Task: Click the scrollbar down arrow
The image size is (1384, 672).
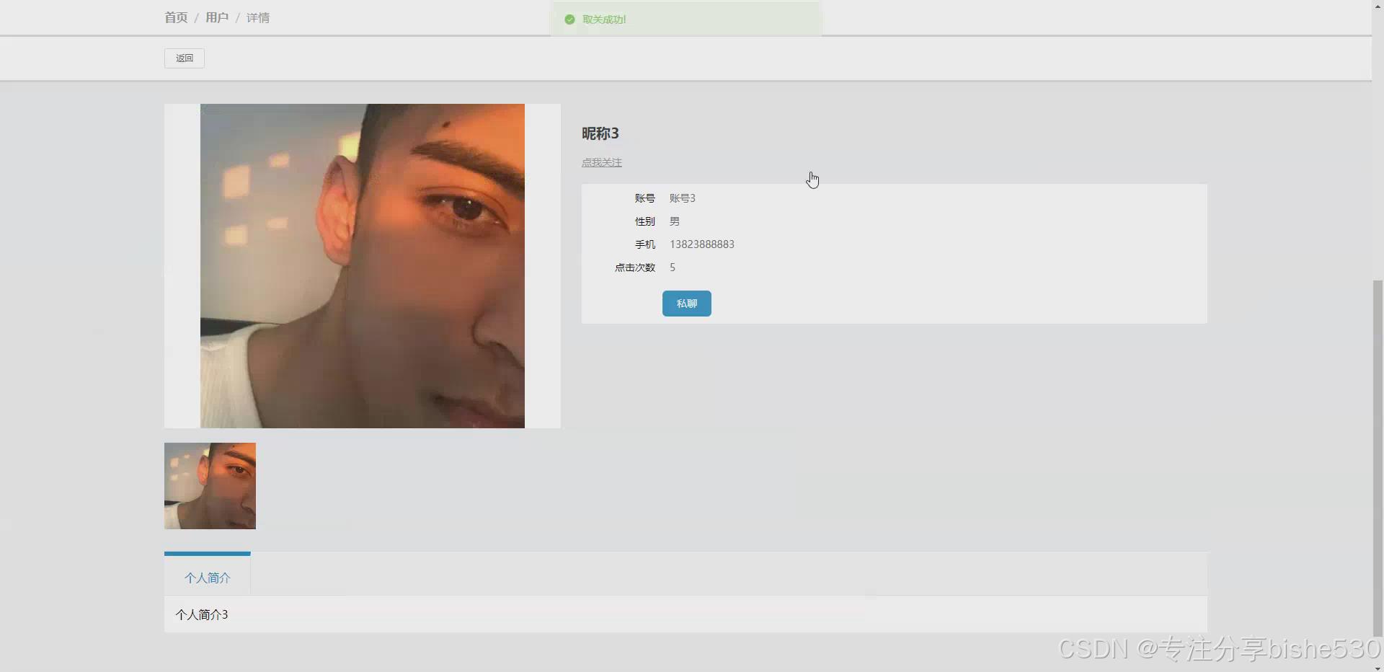Action: (1378, 667)
